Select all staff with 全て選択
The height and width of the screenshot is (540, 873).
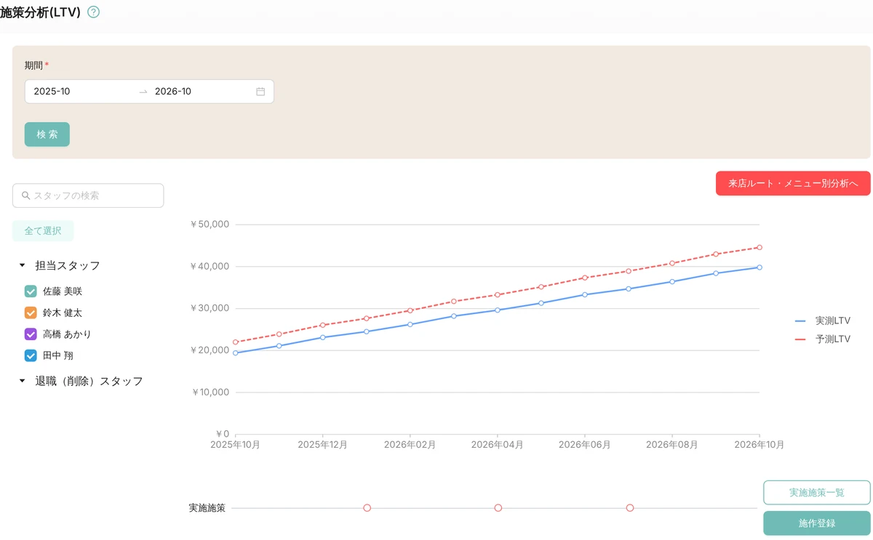[x=43, y=230]
